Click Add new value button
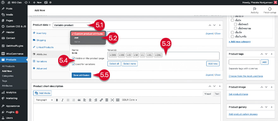 tap(213, 64)
